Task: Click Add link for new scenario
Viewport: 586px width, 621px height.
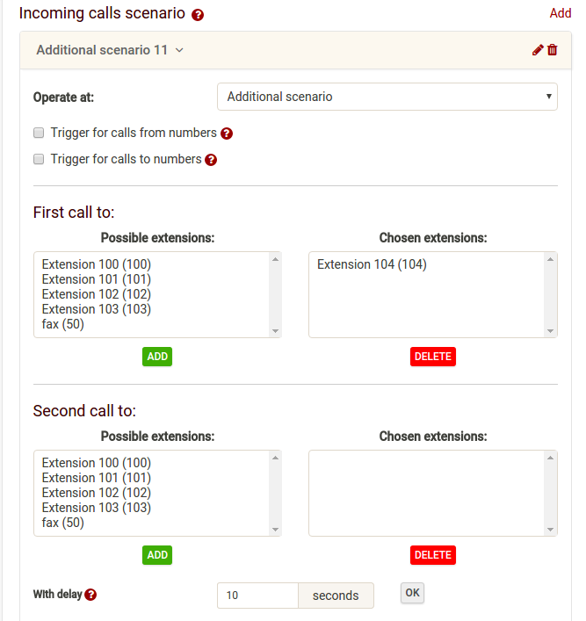Action: pos(560,13)
